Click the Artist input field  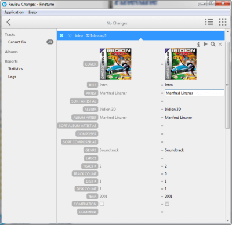tap(194, 93)
